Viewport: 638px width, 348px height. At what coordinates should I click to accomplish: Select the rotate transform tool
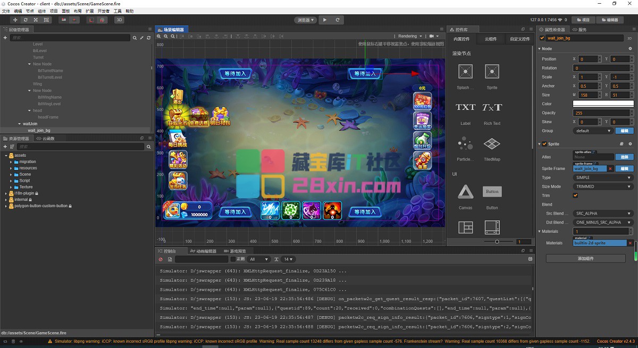(x=26, y=20)
